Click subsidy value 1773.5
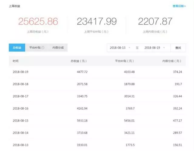194x151 pixels. (x=130, y=145)
